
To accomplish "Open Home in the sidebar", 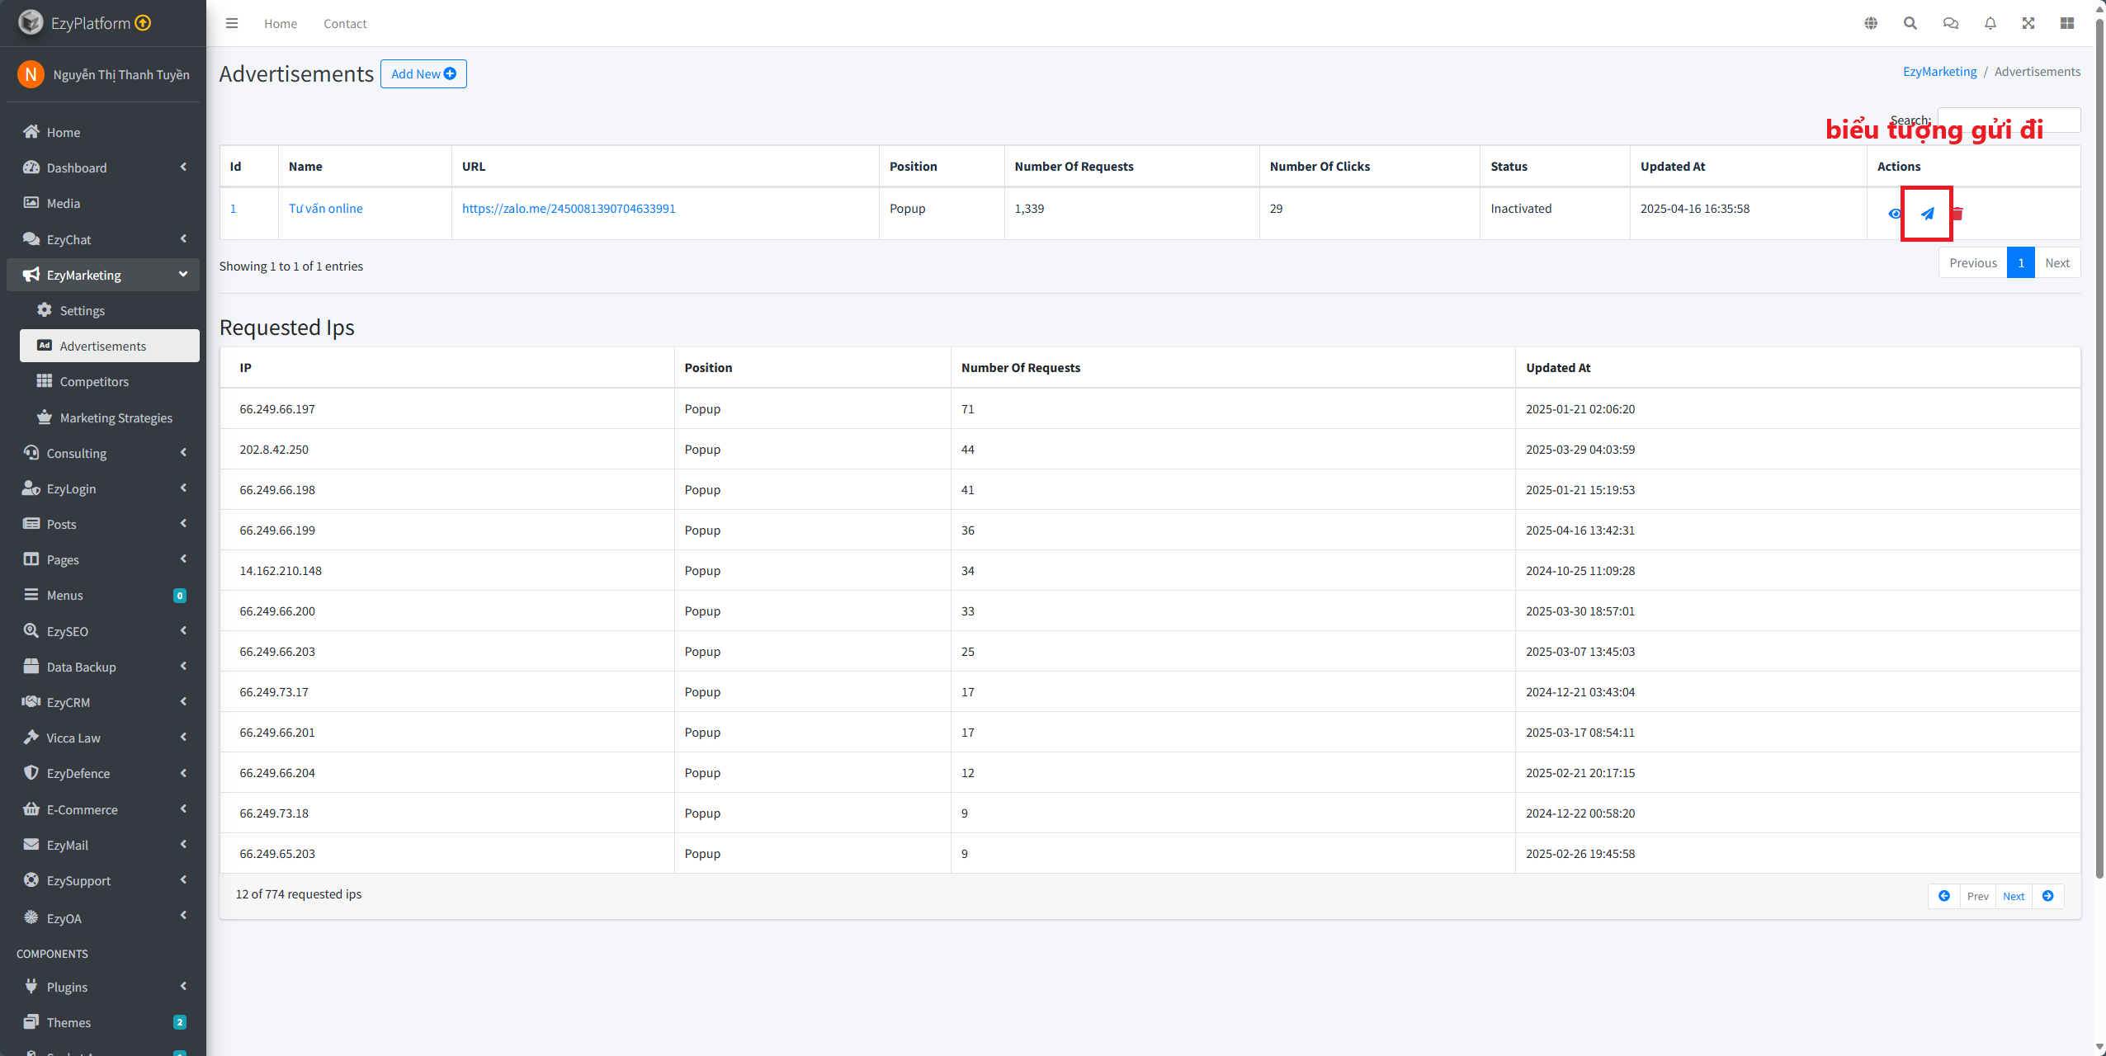I will click(103, 132).
